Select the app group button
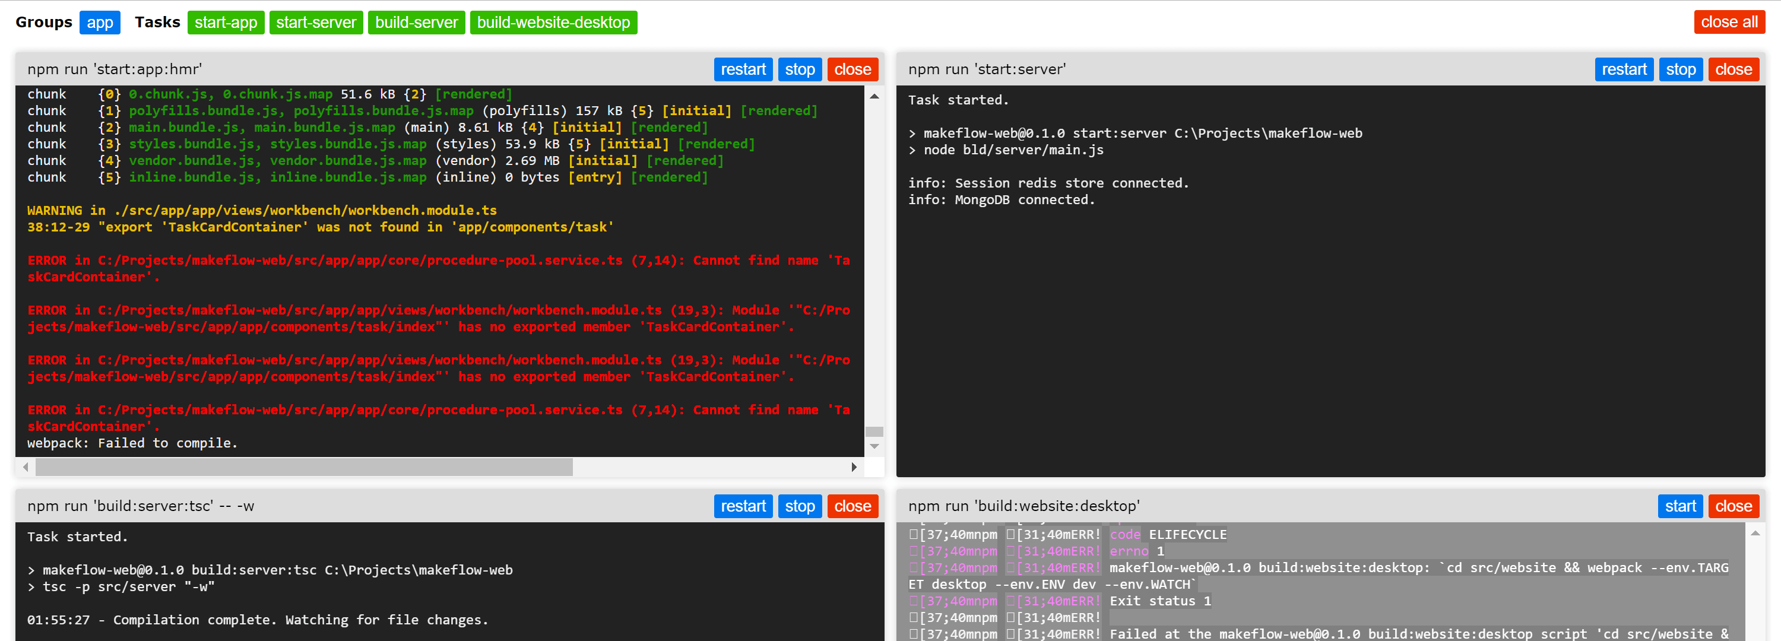Screen dimensions: 1781x641 100,22
